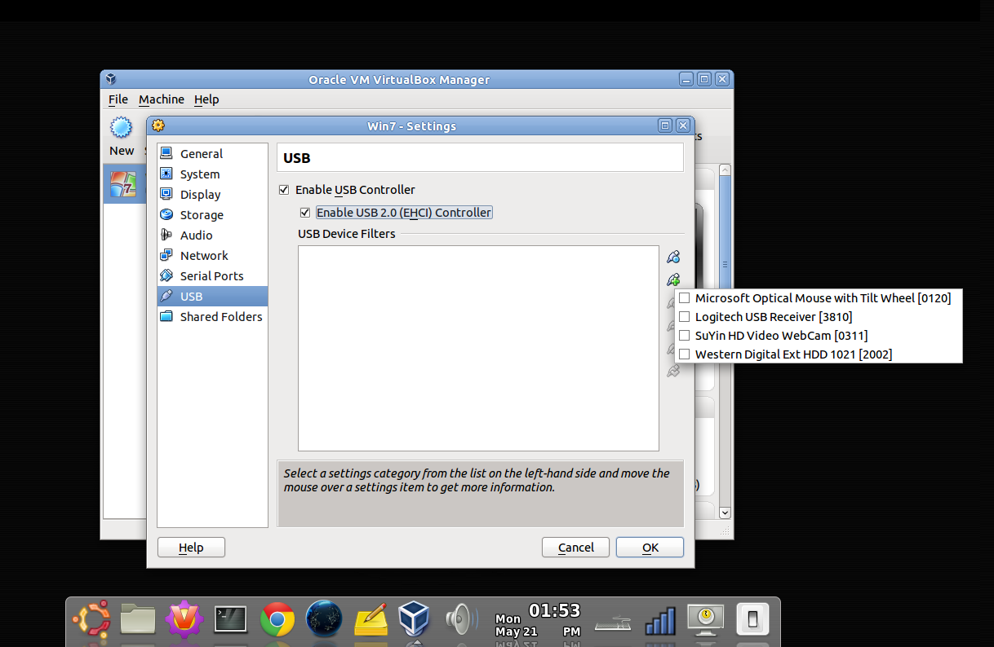
Task: Click the VirtualBox cube icon in dock
Action: (x=415, y=619)
